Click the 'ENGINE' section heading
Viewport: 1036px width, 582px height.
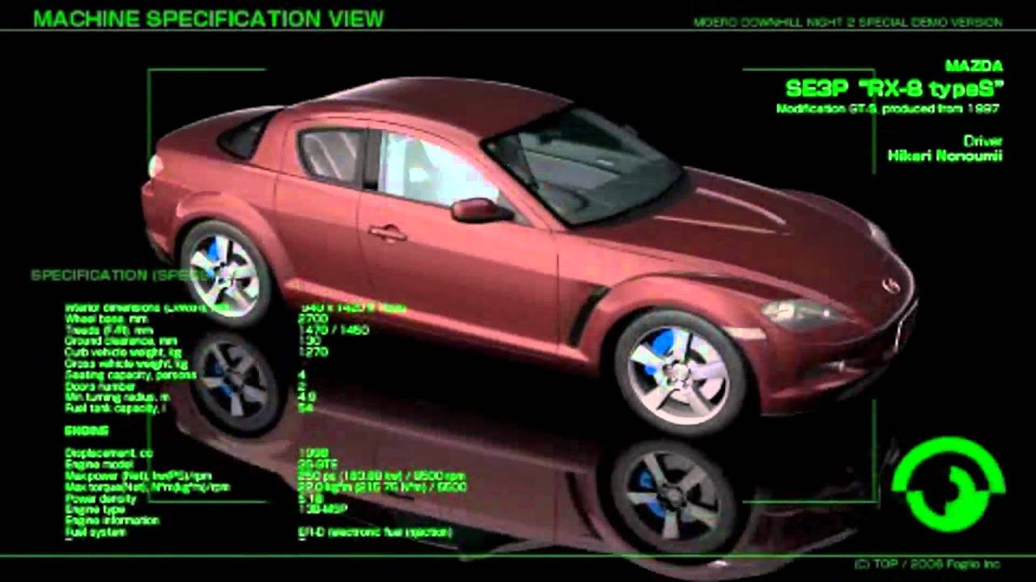pos(86,431)
